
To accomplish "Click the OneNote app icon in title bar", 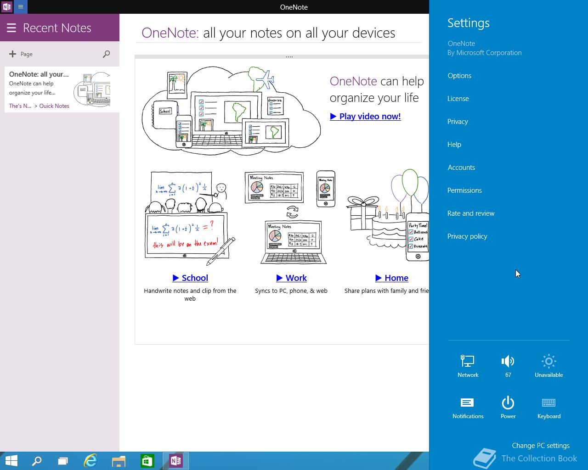I will [x=7, y=7].
